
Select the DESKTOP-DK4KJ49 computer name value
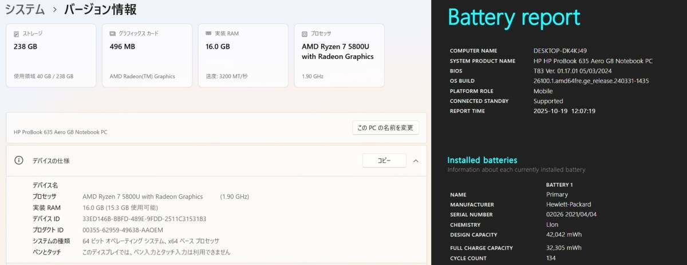click(x=560, y=51)
